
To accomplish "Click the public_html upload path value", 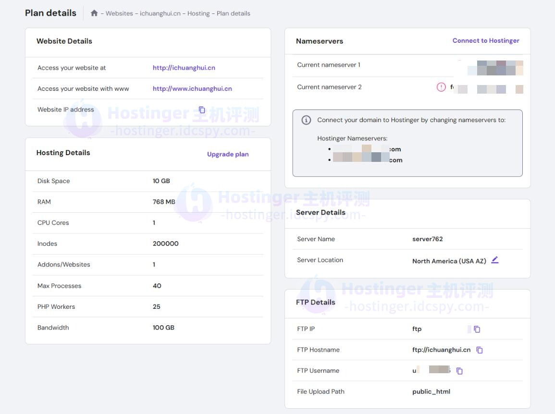I will coord(431,391).
